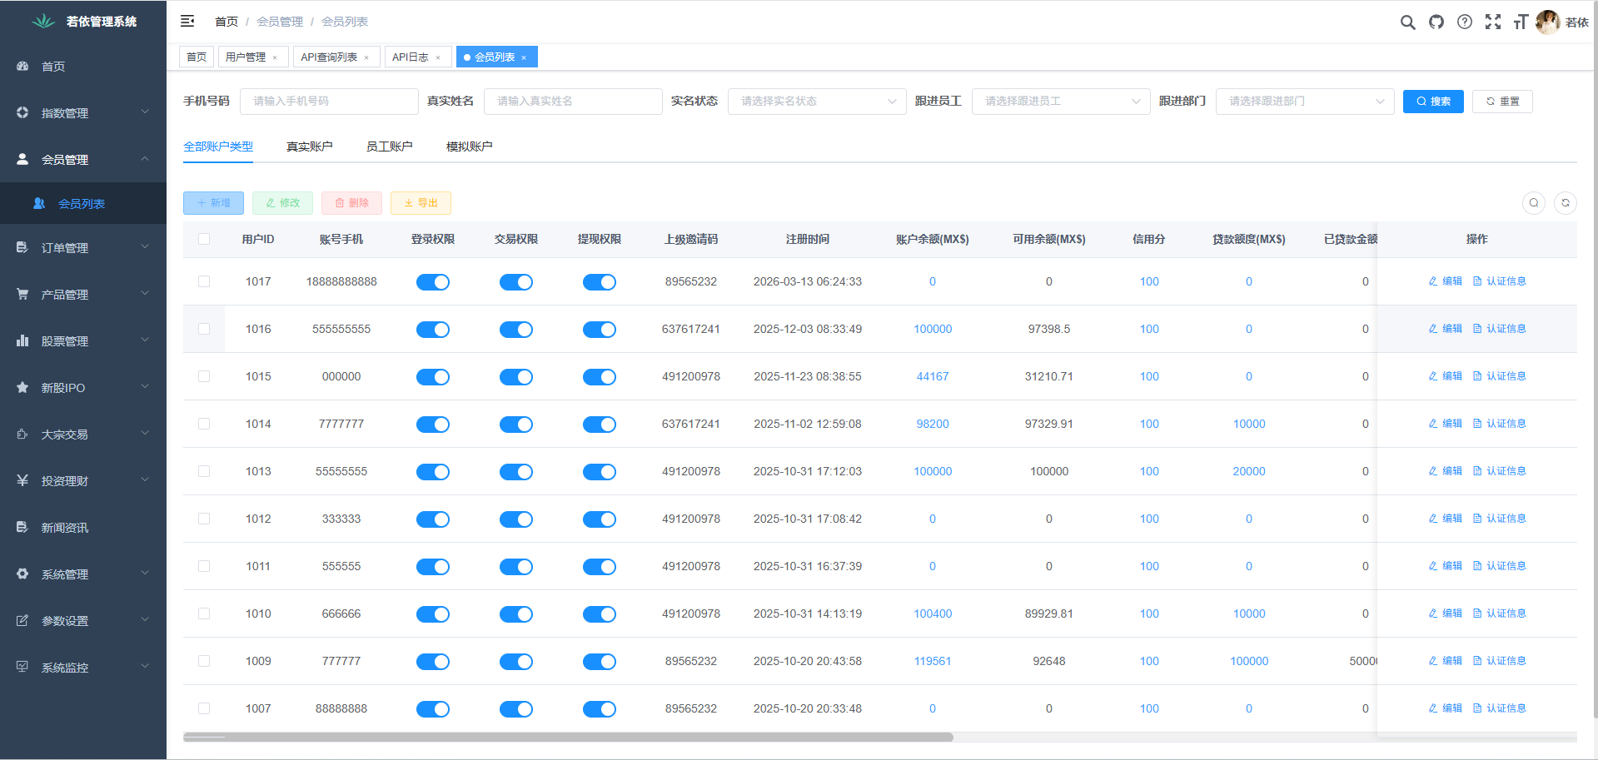Close the API日志 tab
The image size is (1598, 760).
[x=438, y=57]
